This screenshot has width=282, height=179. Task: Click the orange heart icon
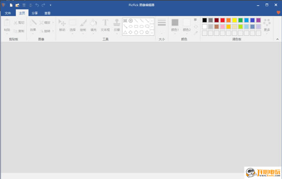coord(278,13)
